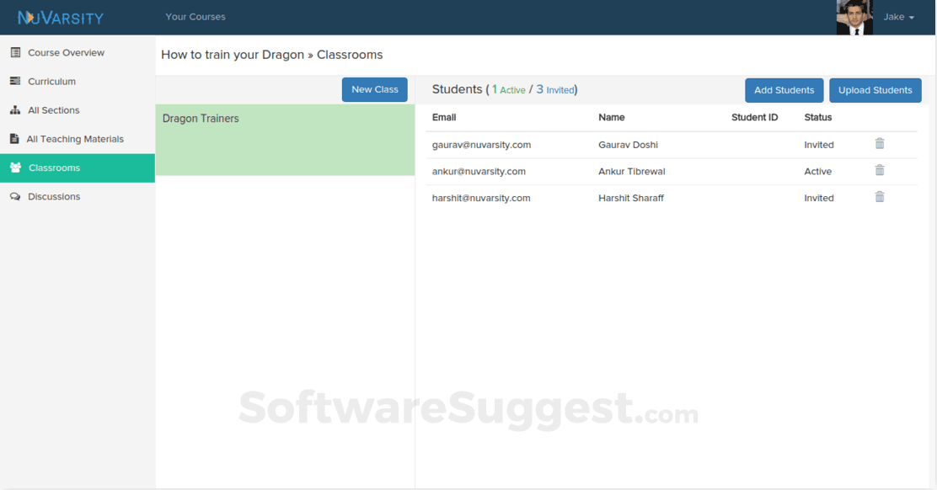
Task: Click the Course Overview sidebar icon
Action: point(15,52)
